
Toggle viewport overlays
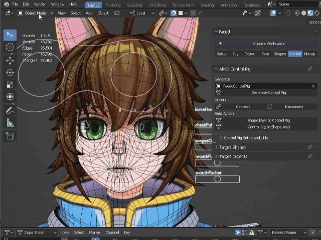(x=273, y=13)
